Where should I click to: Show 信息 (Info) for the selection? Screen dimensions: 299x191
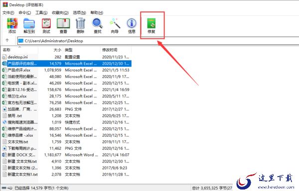[x=132, y=25]
